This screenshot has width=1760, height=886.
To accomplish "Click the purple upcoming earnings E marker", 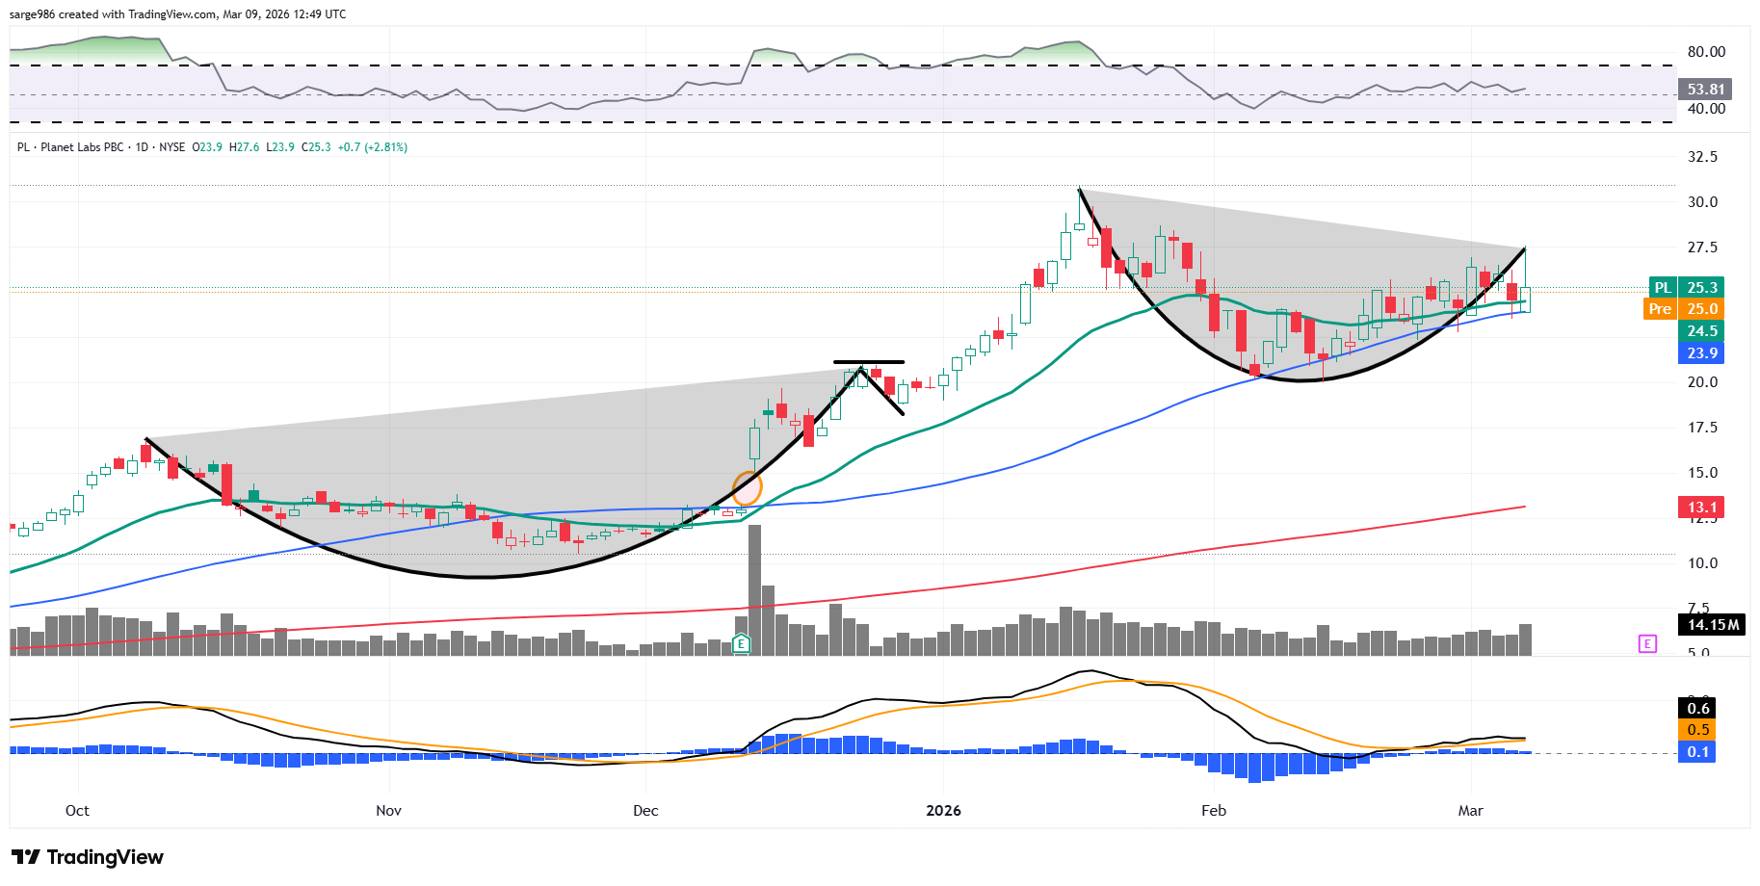I will [x=1647, y=643].
